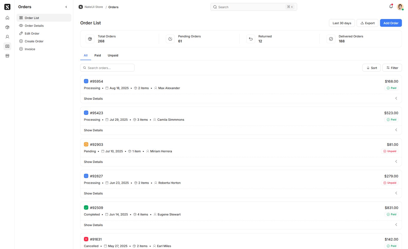Image resolution: width=408 pixels, height=249 pixels.
Task: Click the Total Orders box icon
Action: (90, 39)
